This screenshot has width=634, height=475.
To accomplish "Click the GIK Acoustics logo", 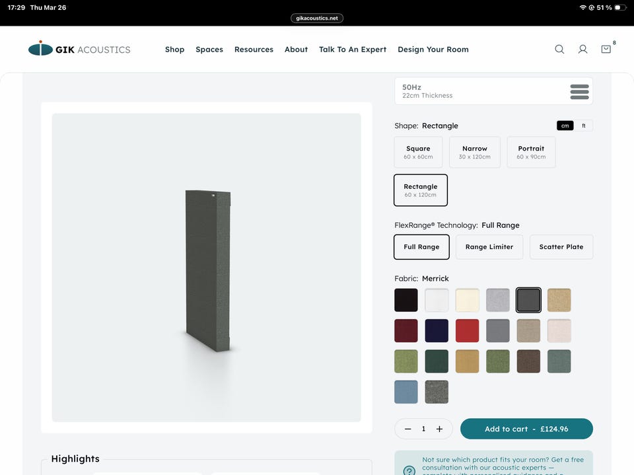I will pyautogui.click(x=79, y=48).
